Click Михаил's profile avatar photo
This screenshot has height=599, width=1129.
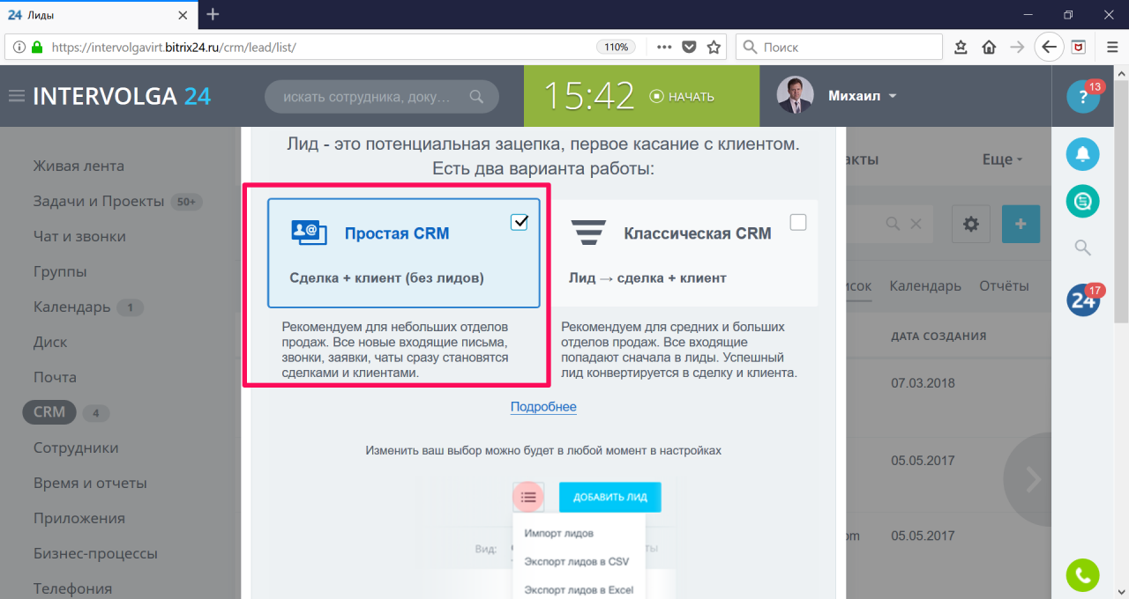795,95
